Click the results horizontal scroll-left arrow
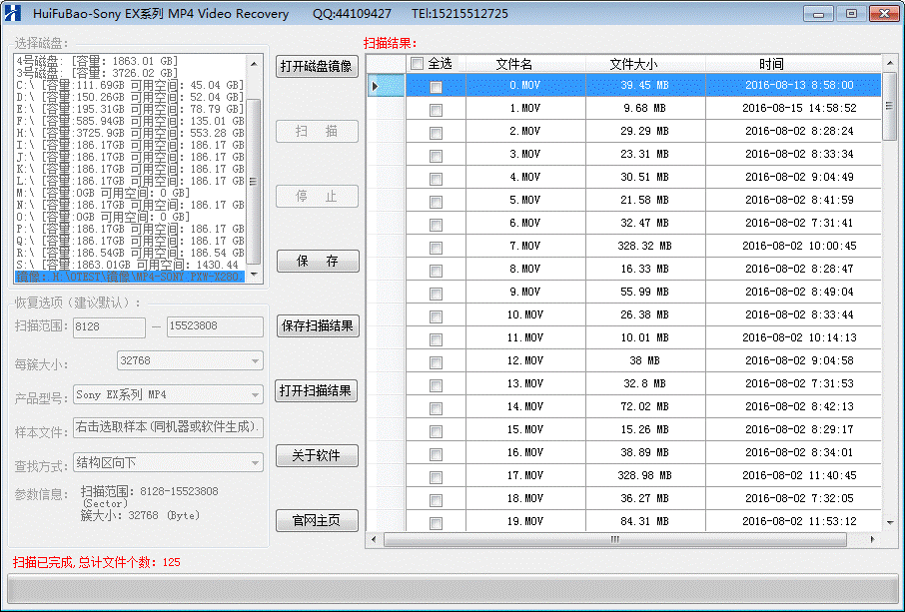 [374, 539]
